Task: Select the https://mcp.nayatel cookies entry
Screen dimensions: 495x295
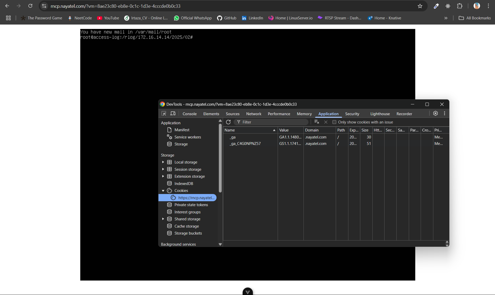Action: pyautogui.click(x=188, y=198)
